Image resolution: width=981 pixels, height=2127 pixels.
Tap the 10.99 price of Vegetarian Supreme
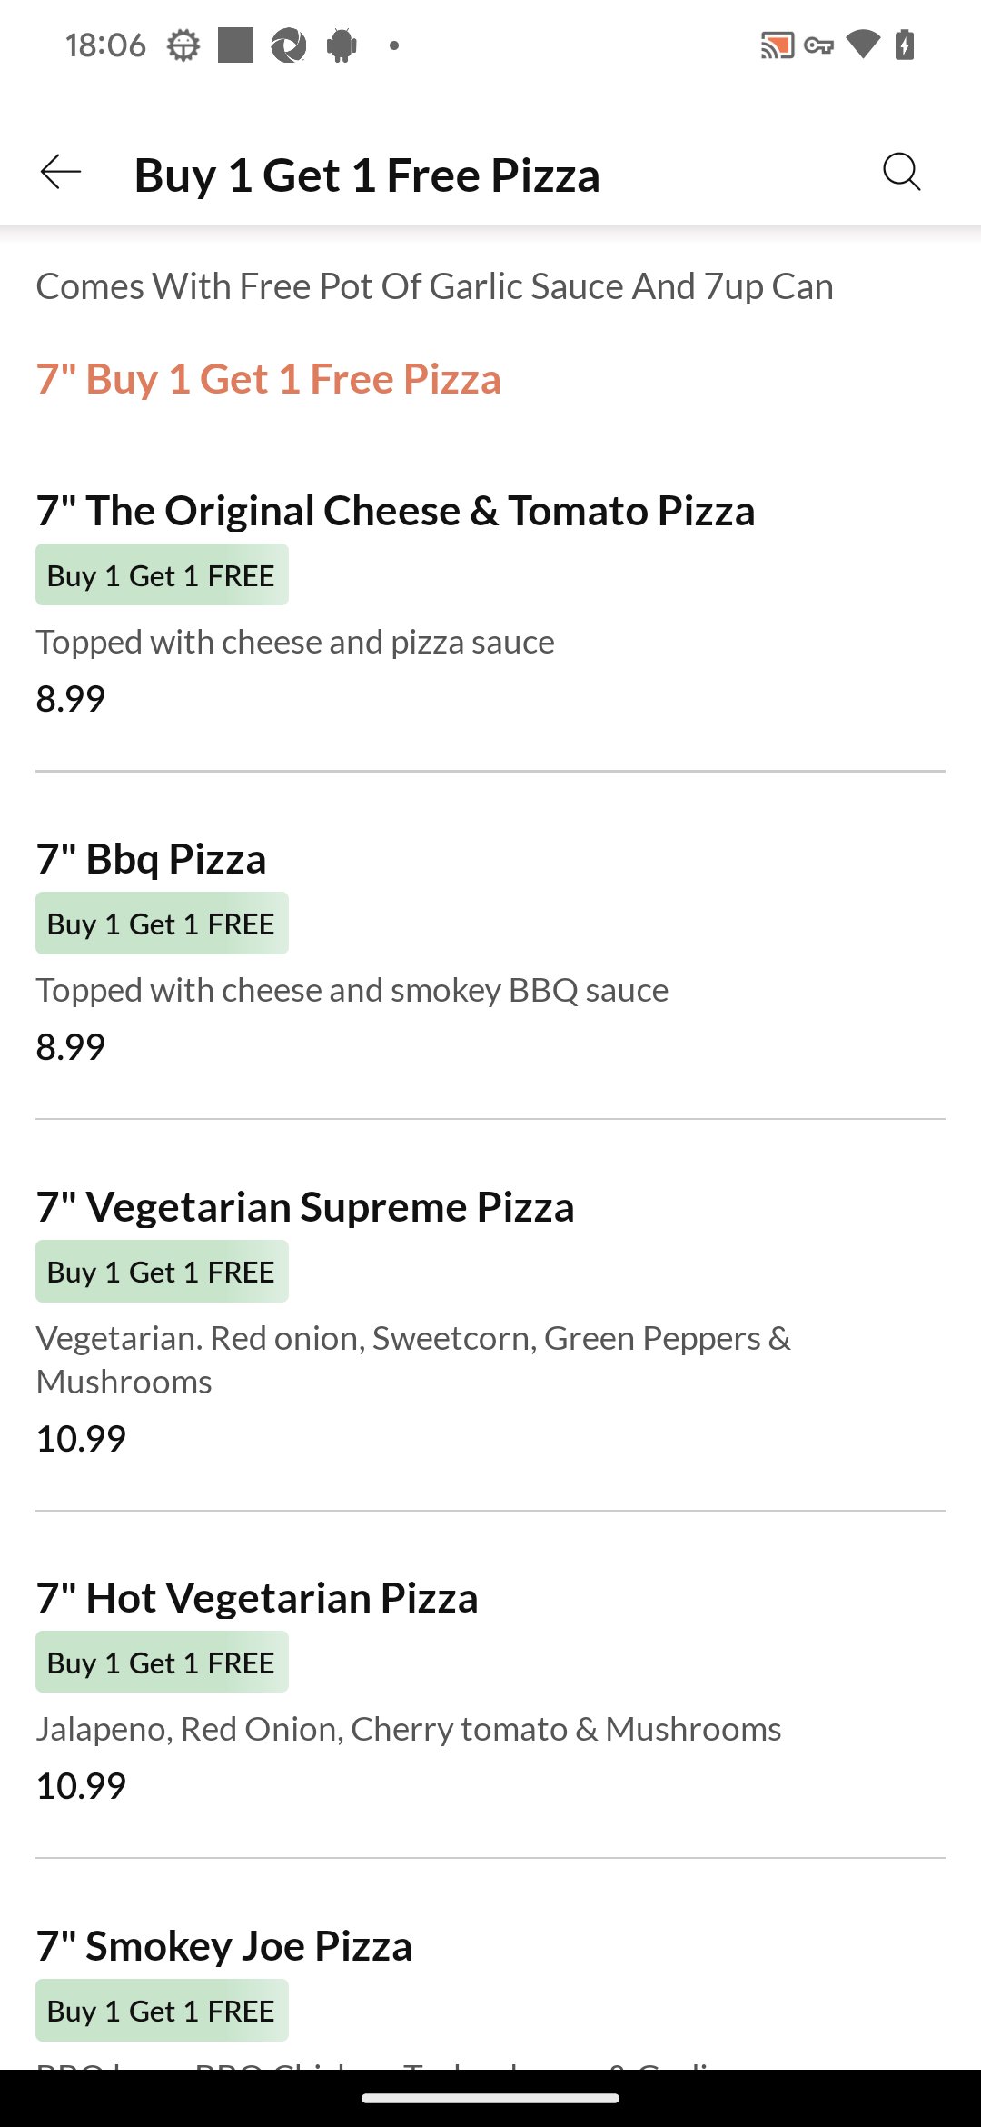(81, 1438)
